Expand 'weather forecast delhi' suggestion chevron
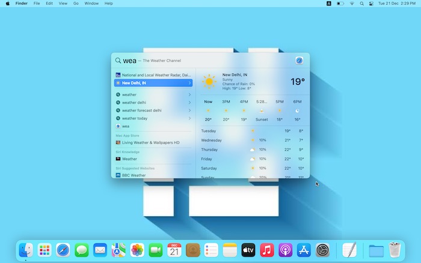The width and height of the screenshot is (421, 263). pos(189,110)
